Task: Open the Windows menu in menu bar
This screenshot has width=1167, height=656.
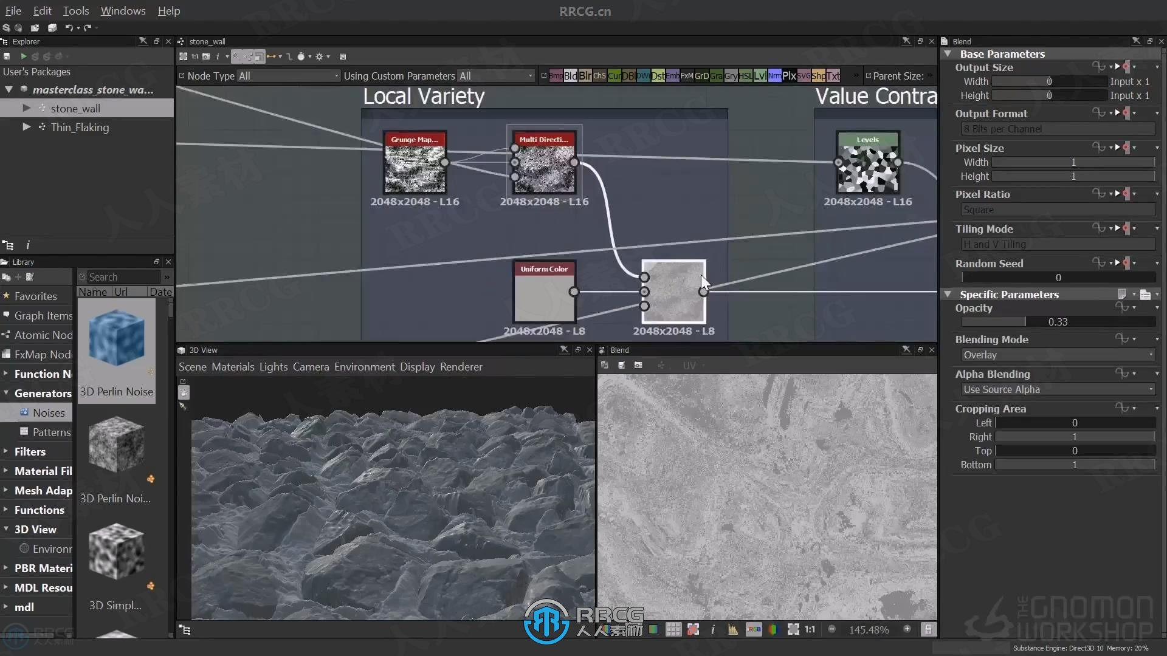Action: [123, 10]
